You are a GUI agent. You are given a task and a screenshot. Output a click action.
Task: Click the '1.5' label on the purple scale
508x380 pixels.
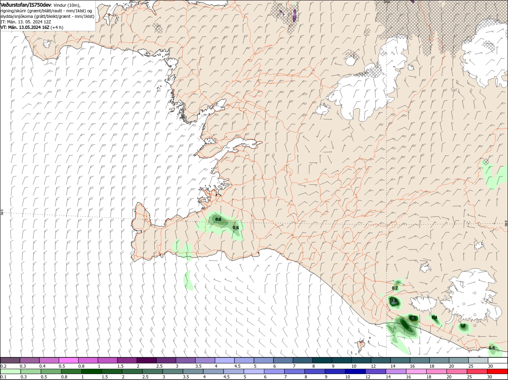[121, 366]
